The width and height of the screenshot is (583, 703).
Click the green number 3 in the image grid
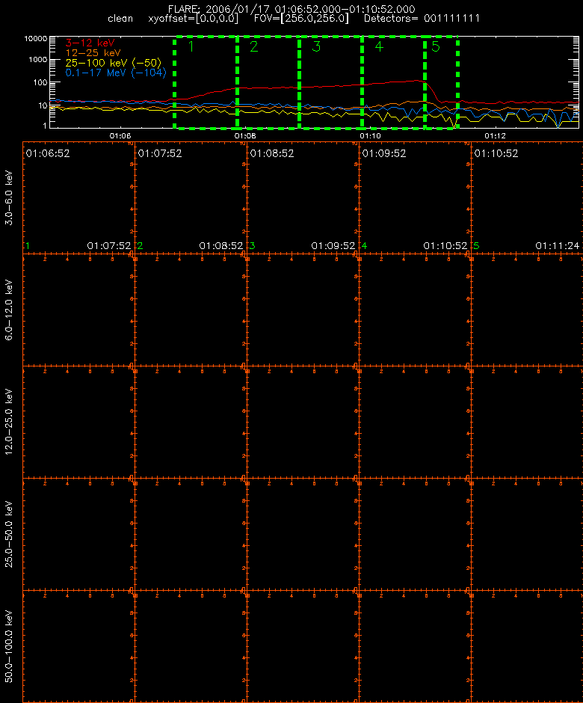(253, 246)
